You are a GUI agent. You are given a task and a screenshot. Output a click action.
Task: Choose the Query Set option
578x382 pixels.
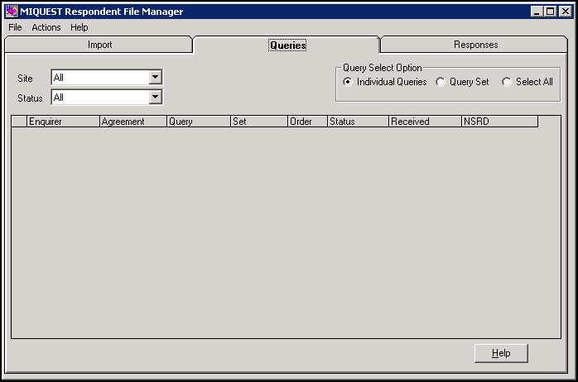(441, 82)
